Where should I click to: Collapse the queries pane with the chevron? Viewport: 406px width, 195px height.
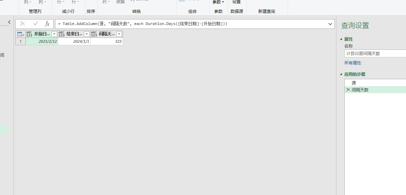(9, 22)
